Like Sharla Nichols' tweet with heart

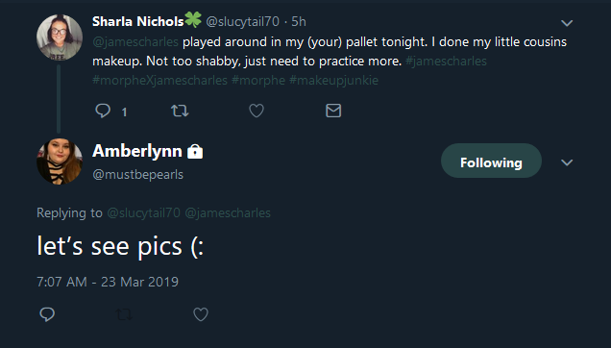[x=257, y=111]
